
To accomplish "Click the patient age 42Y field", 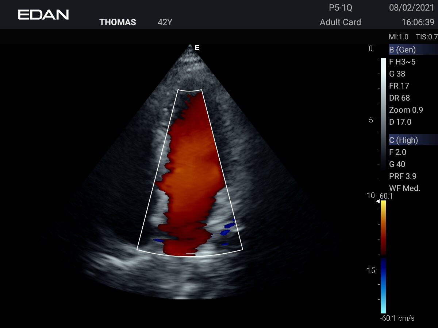I will (165, 22).
